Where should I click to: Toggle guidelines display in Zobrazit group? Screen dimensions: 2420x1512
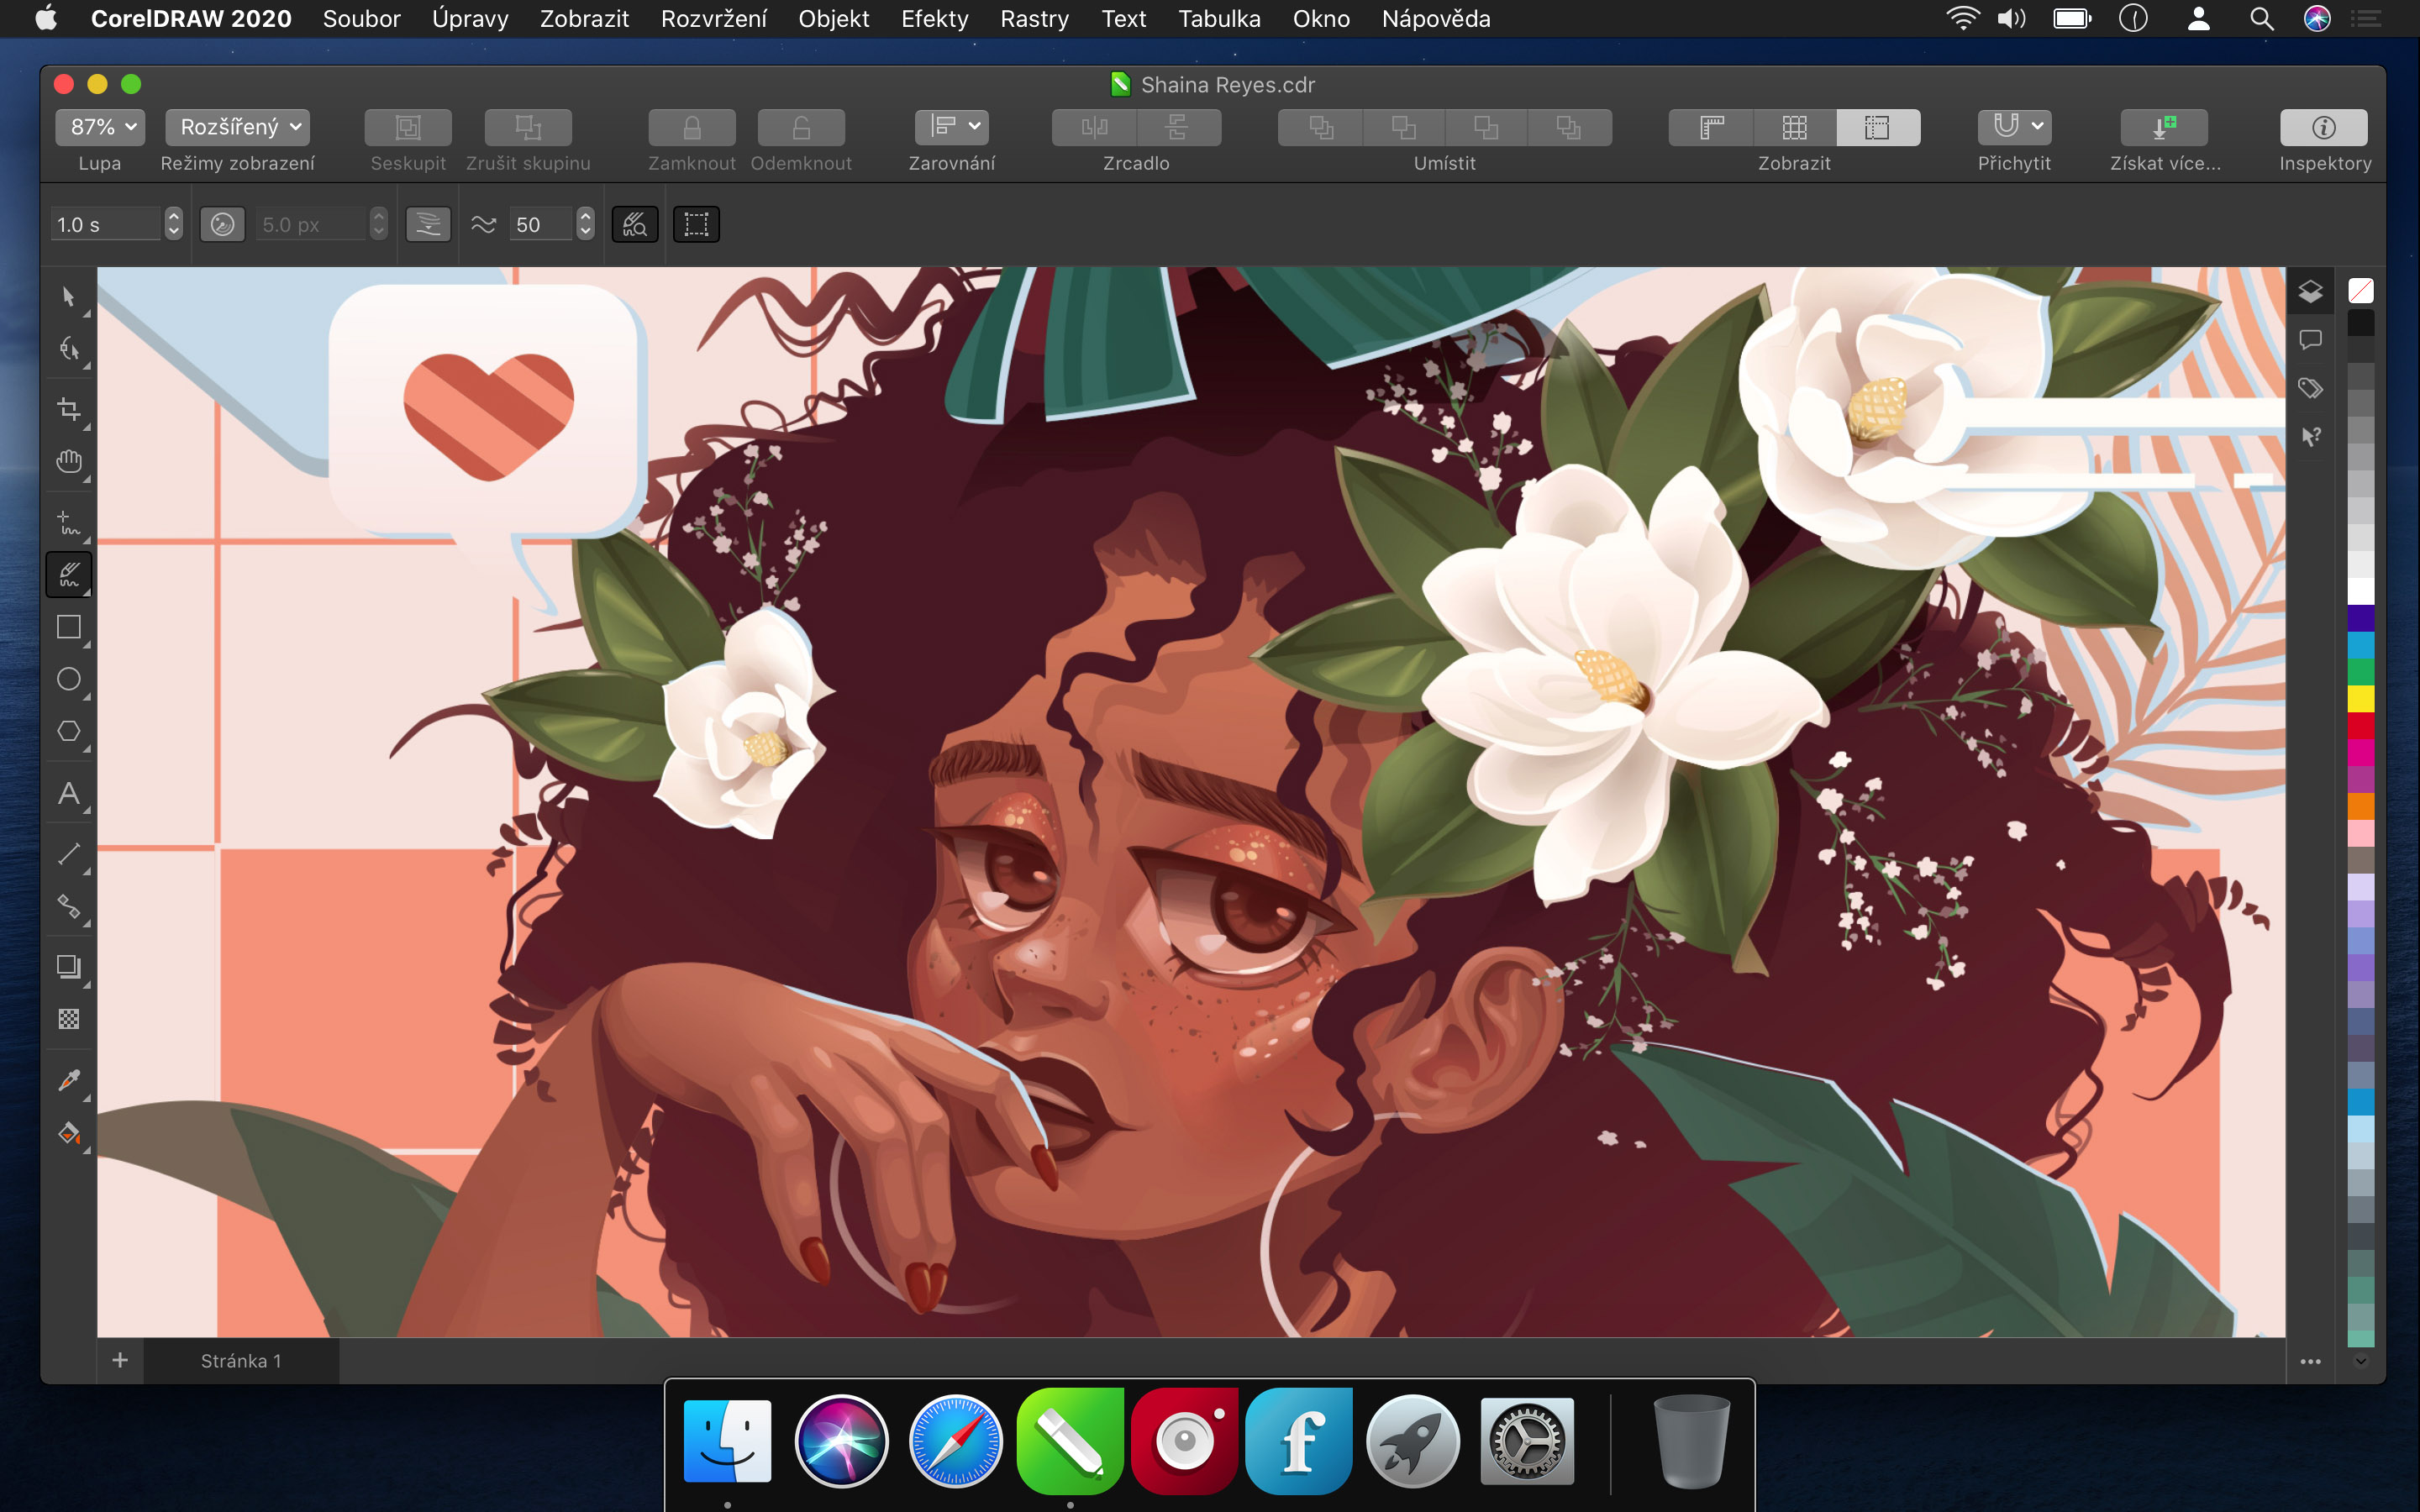click(x=1877, y=127)
